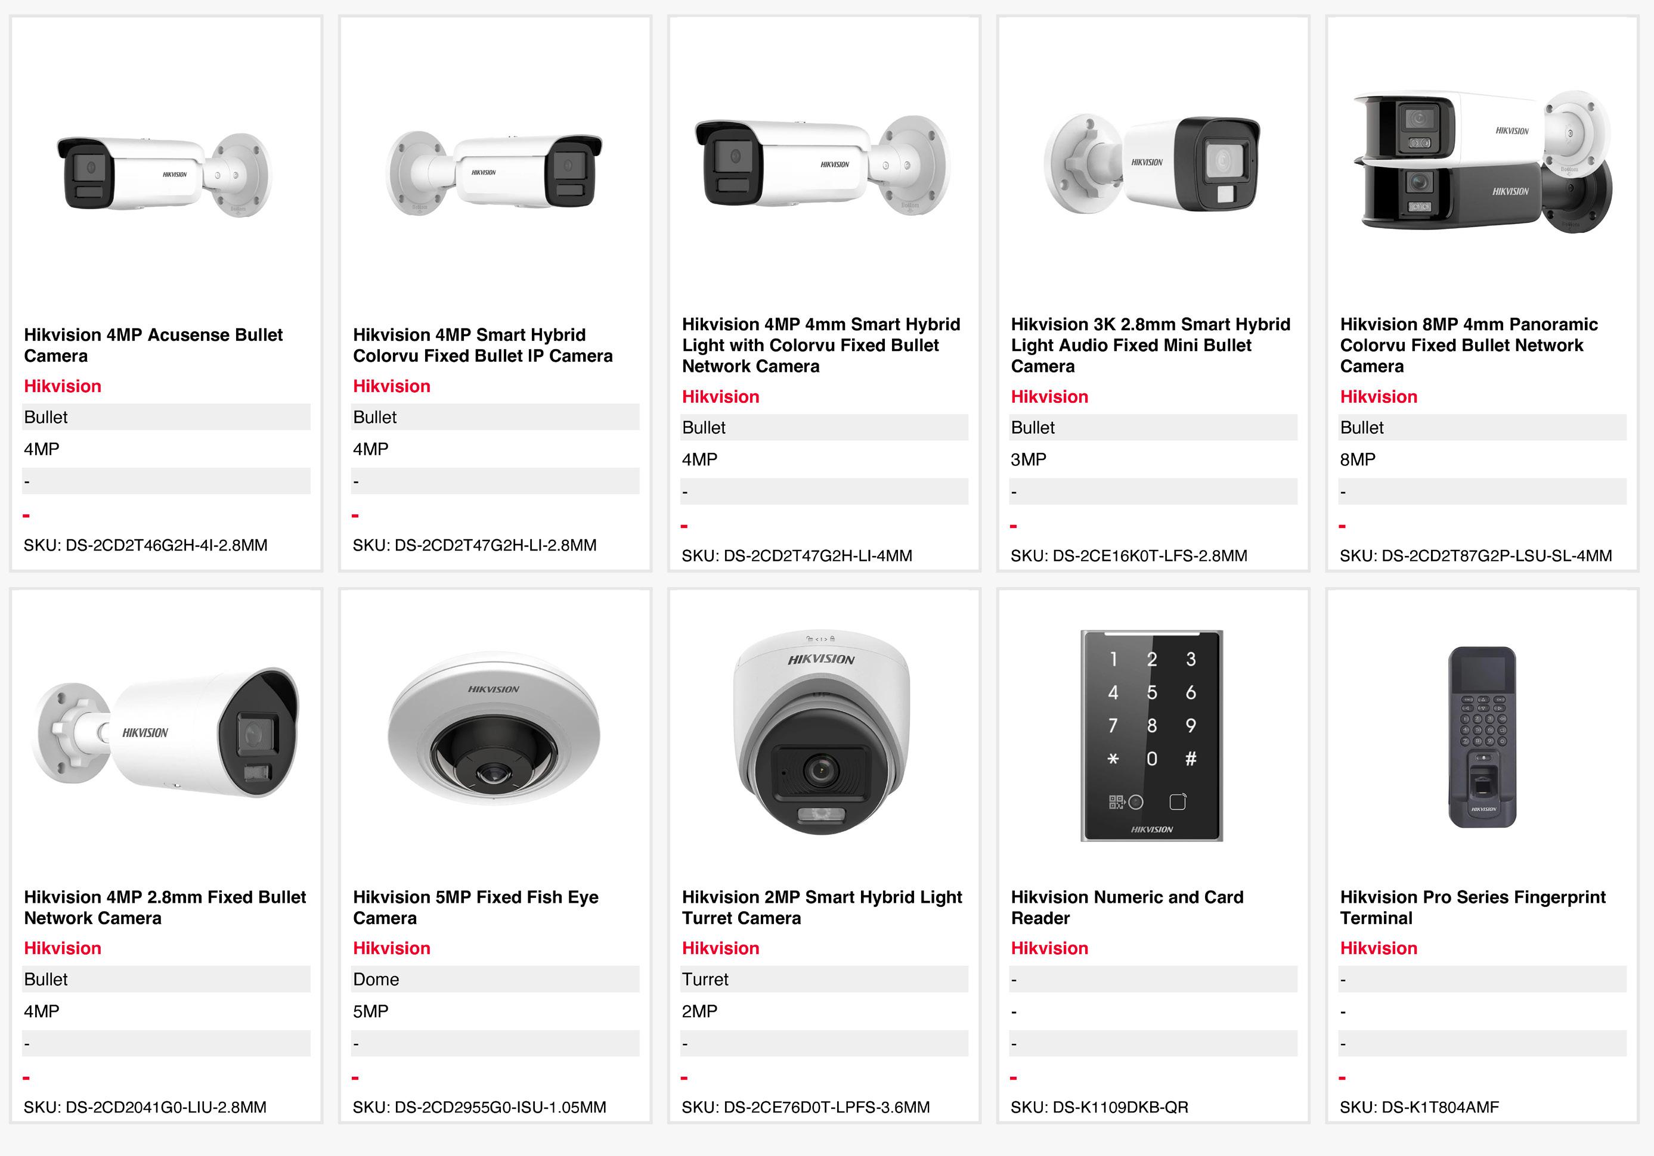Open Hikvision 4MP Acusense Bullet Camera title
Image resolution: width=1654 pixels, height=1156 pixels.
click(153, 345)
